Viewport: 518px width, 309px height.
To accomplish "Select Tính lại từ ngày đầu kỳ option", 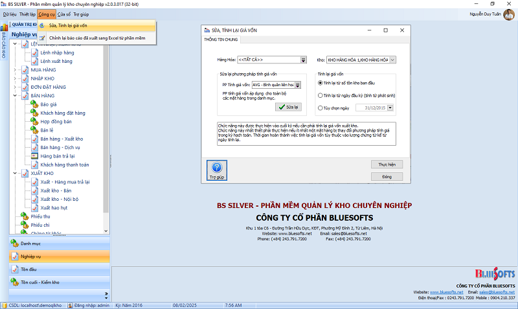I will (x=321, y=96).
